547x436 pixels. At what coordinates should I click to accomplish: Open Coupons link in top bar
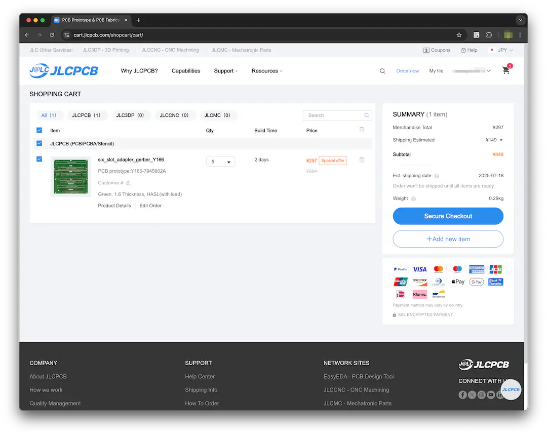tap(437, 50)
